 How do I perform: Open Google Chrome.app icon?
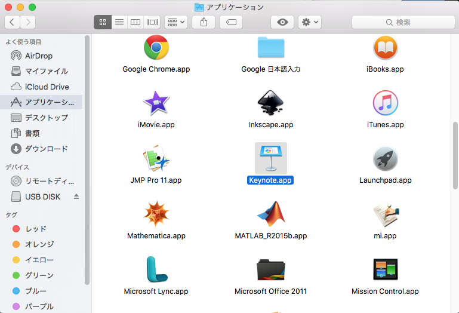pos(156,47)
